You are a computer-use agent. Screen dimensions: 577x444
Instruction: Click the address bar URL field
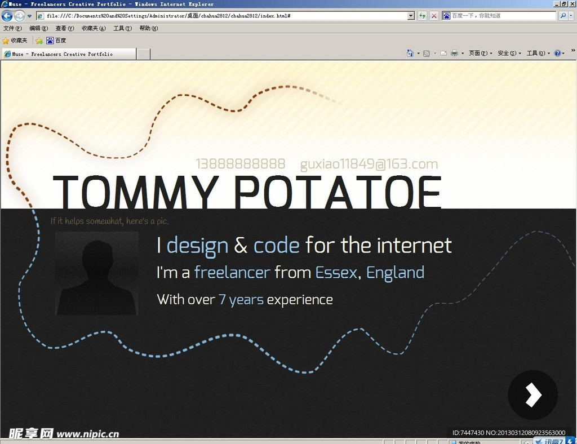pos(223,16)
